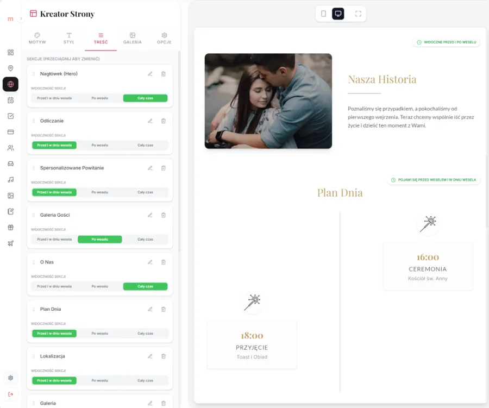Select the globe website builder icon

10,84
